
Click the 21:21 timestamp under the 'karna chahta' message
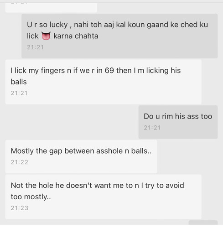35,47
